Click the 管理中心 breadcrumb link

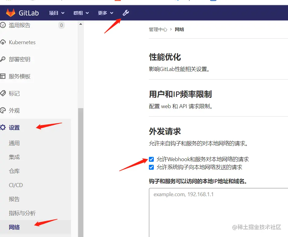point(158,29)
